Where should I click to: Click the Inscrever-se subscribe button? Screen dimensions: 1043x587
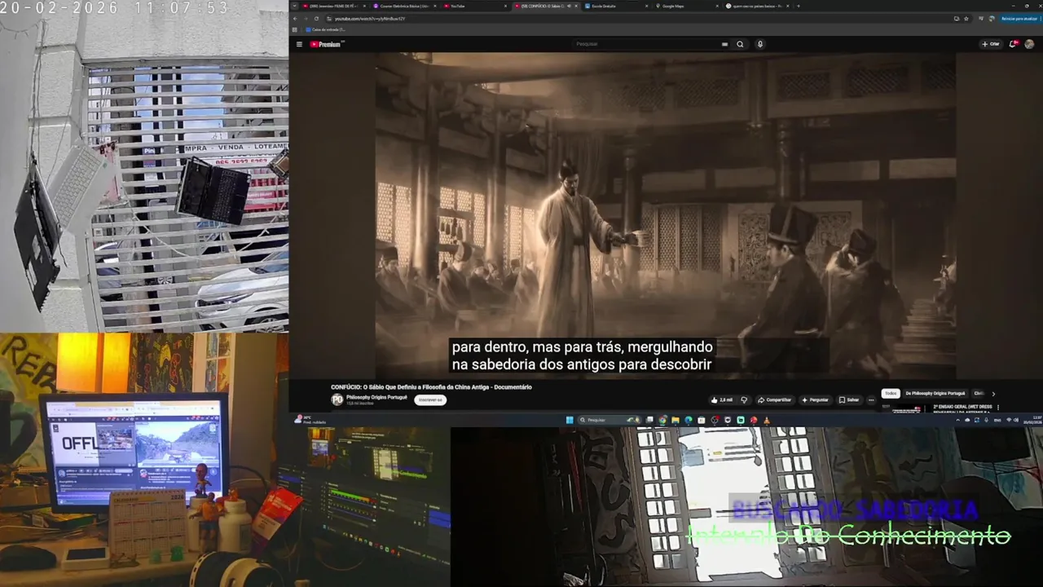pyautogui.click(x=430, y=399)
